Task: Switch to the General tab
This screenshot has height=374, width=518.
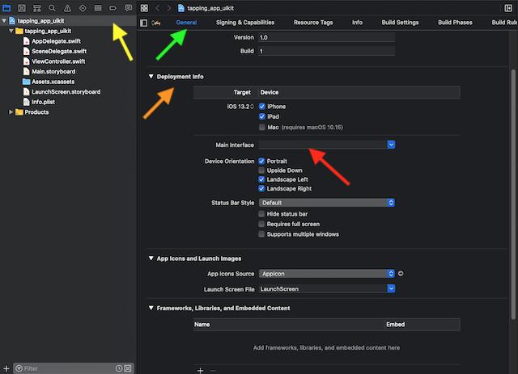Action: (186, 23)
